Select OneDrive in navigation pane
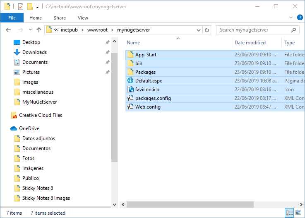Screen dimensions: 305x218 pyautogui.click(x=29, y=128)
